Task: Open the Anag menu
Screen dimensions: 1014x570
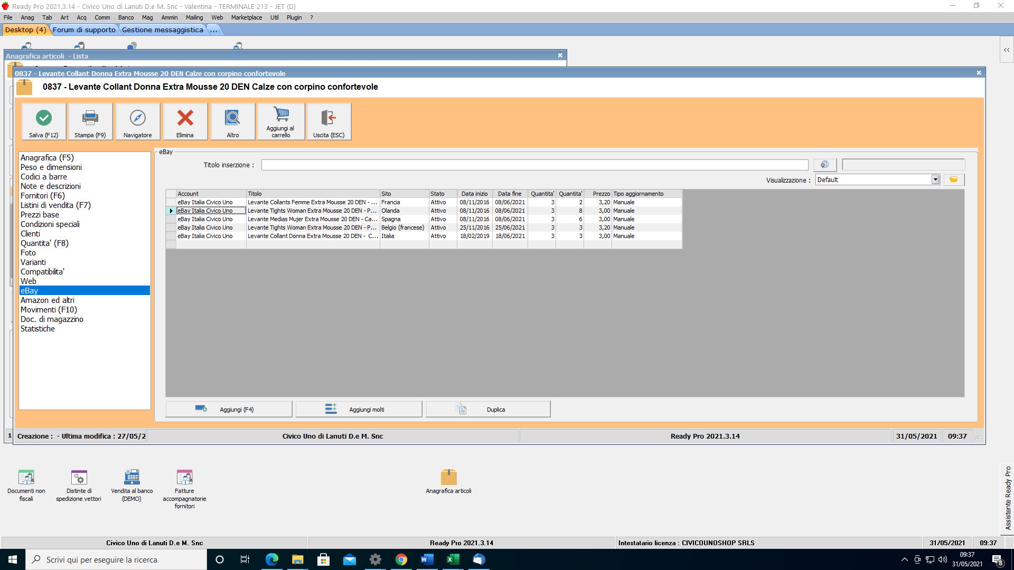Action: [x=27, y=17]
